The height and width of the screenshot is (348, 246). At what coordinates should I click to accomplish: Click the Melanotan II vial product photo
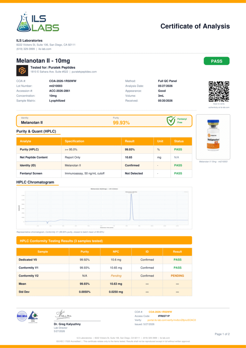[213, 136]
